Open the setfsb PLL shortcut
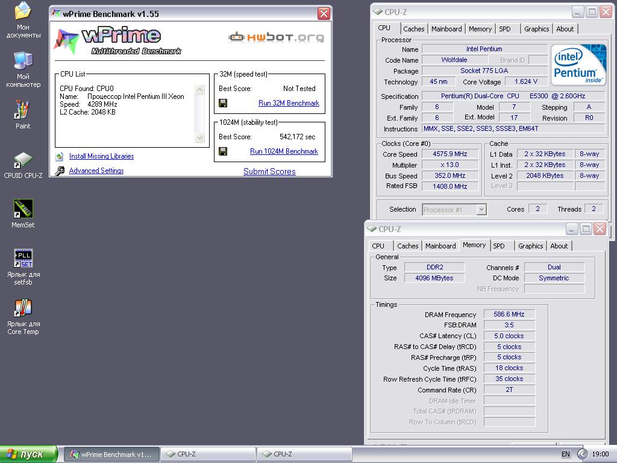Screen dimensions: 617x463 tap(23, 267)
